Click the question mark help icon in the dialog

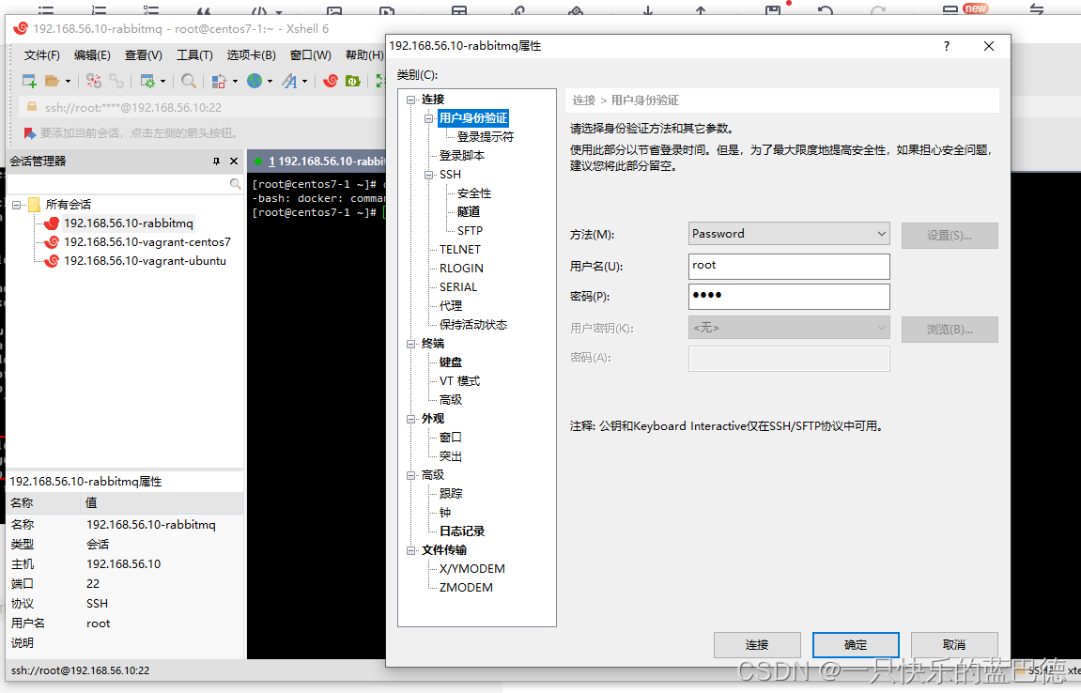pos(946,45)
